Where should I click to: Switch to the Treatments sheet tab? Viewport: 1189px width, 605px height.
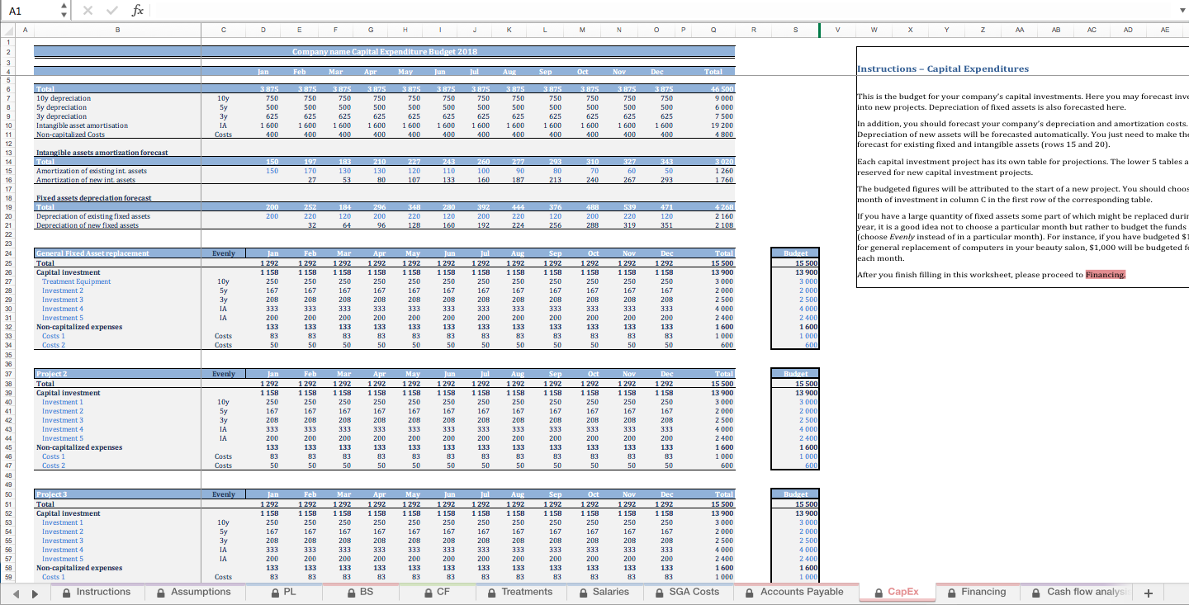point(519,592)
